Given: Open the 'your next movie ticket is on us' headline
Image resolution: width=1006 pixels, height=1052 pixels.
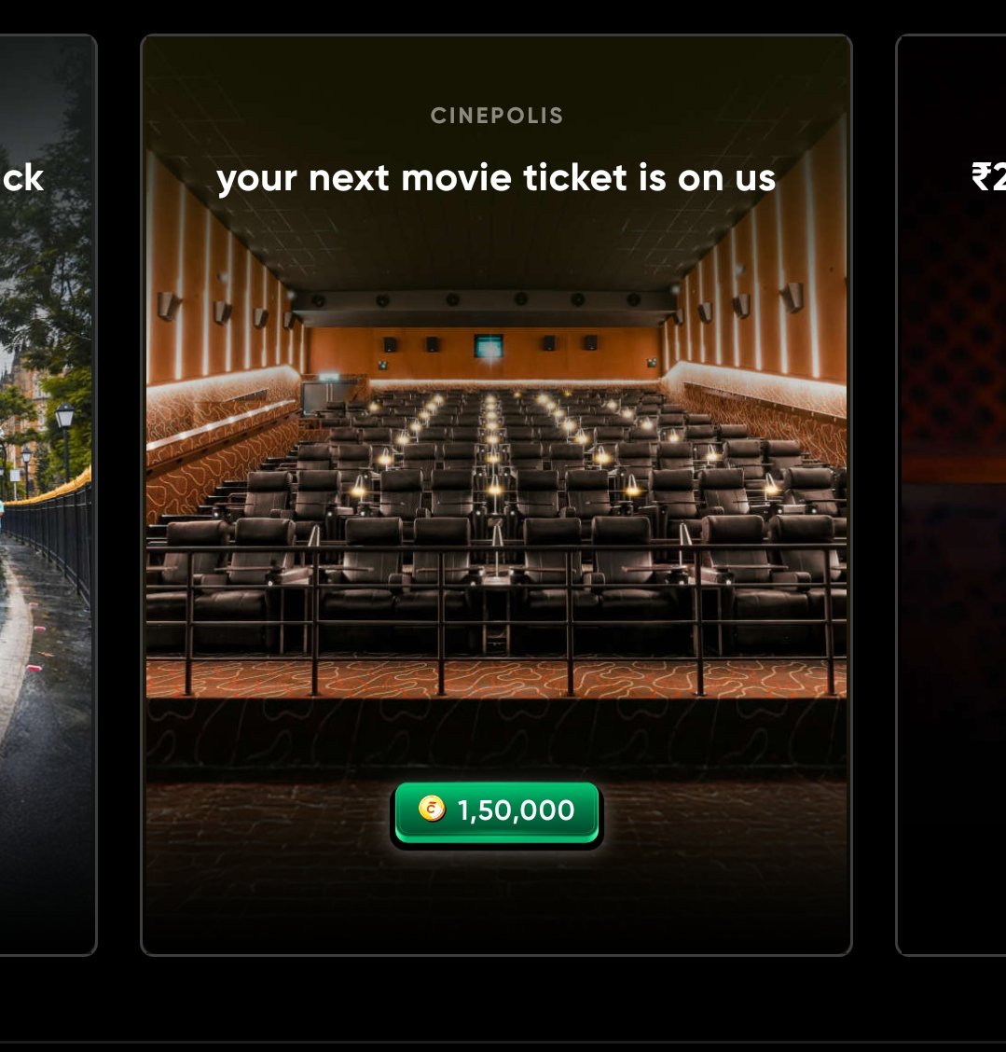Looking at the screenshot, I should (x=496, y=178).
